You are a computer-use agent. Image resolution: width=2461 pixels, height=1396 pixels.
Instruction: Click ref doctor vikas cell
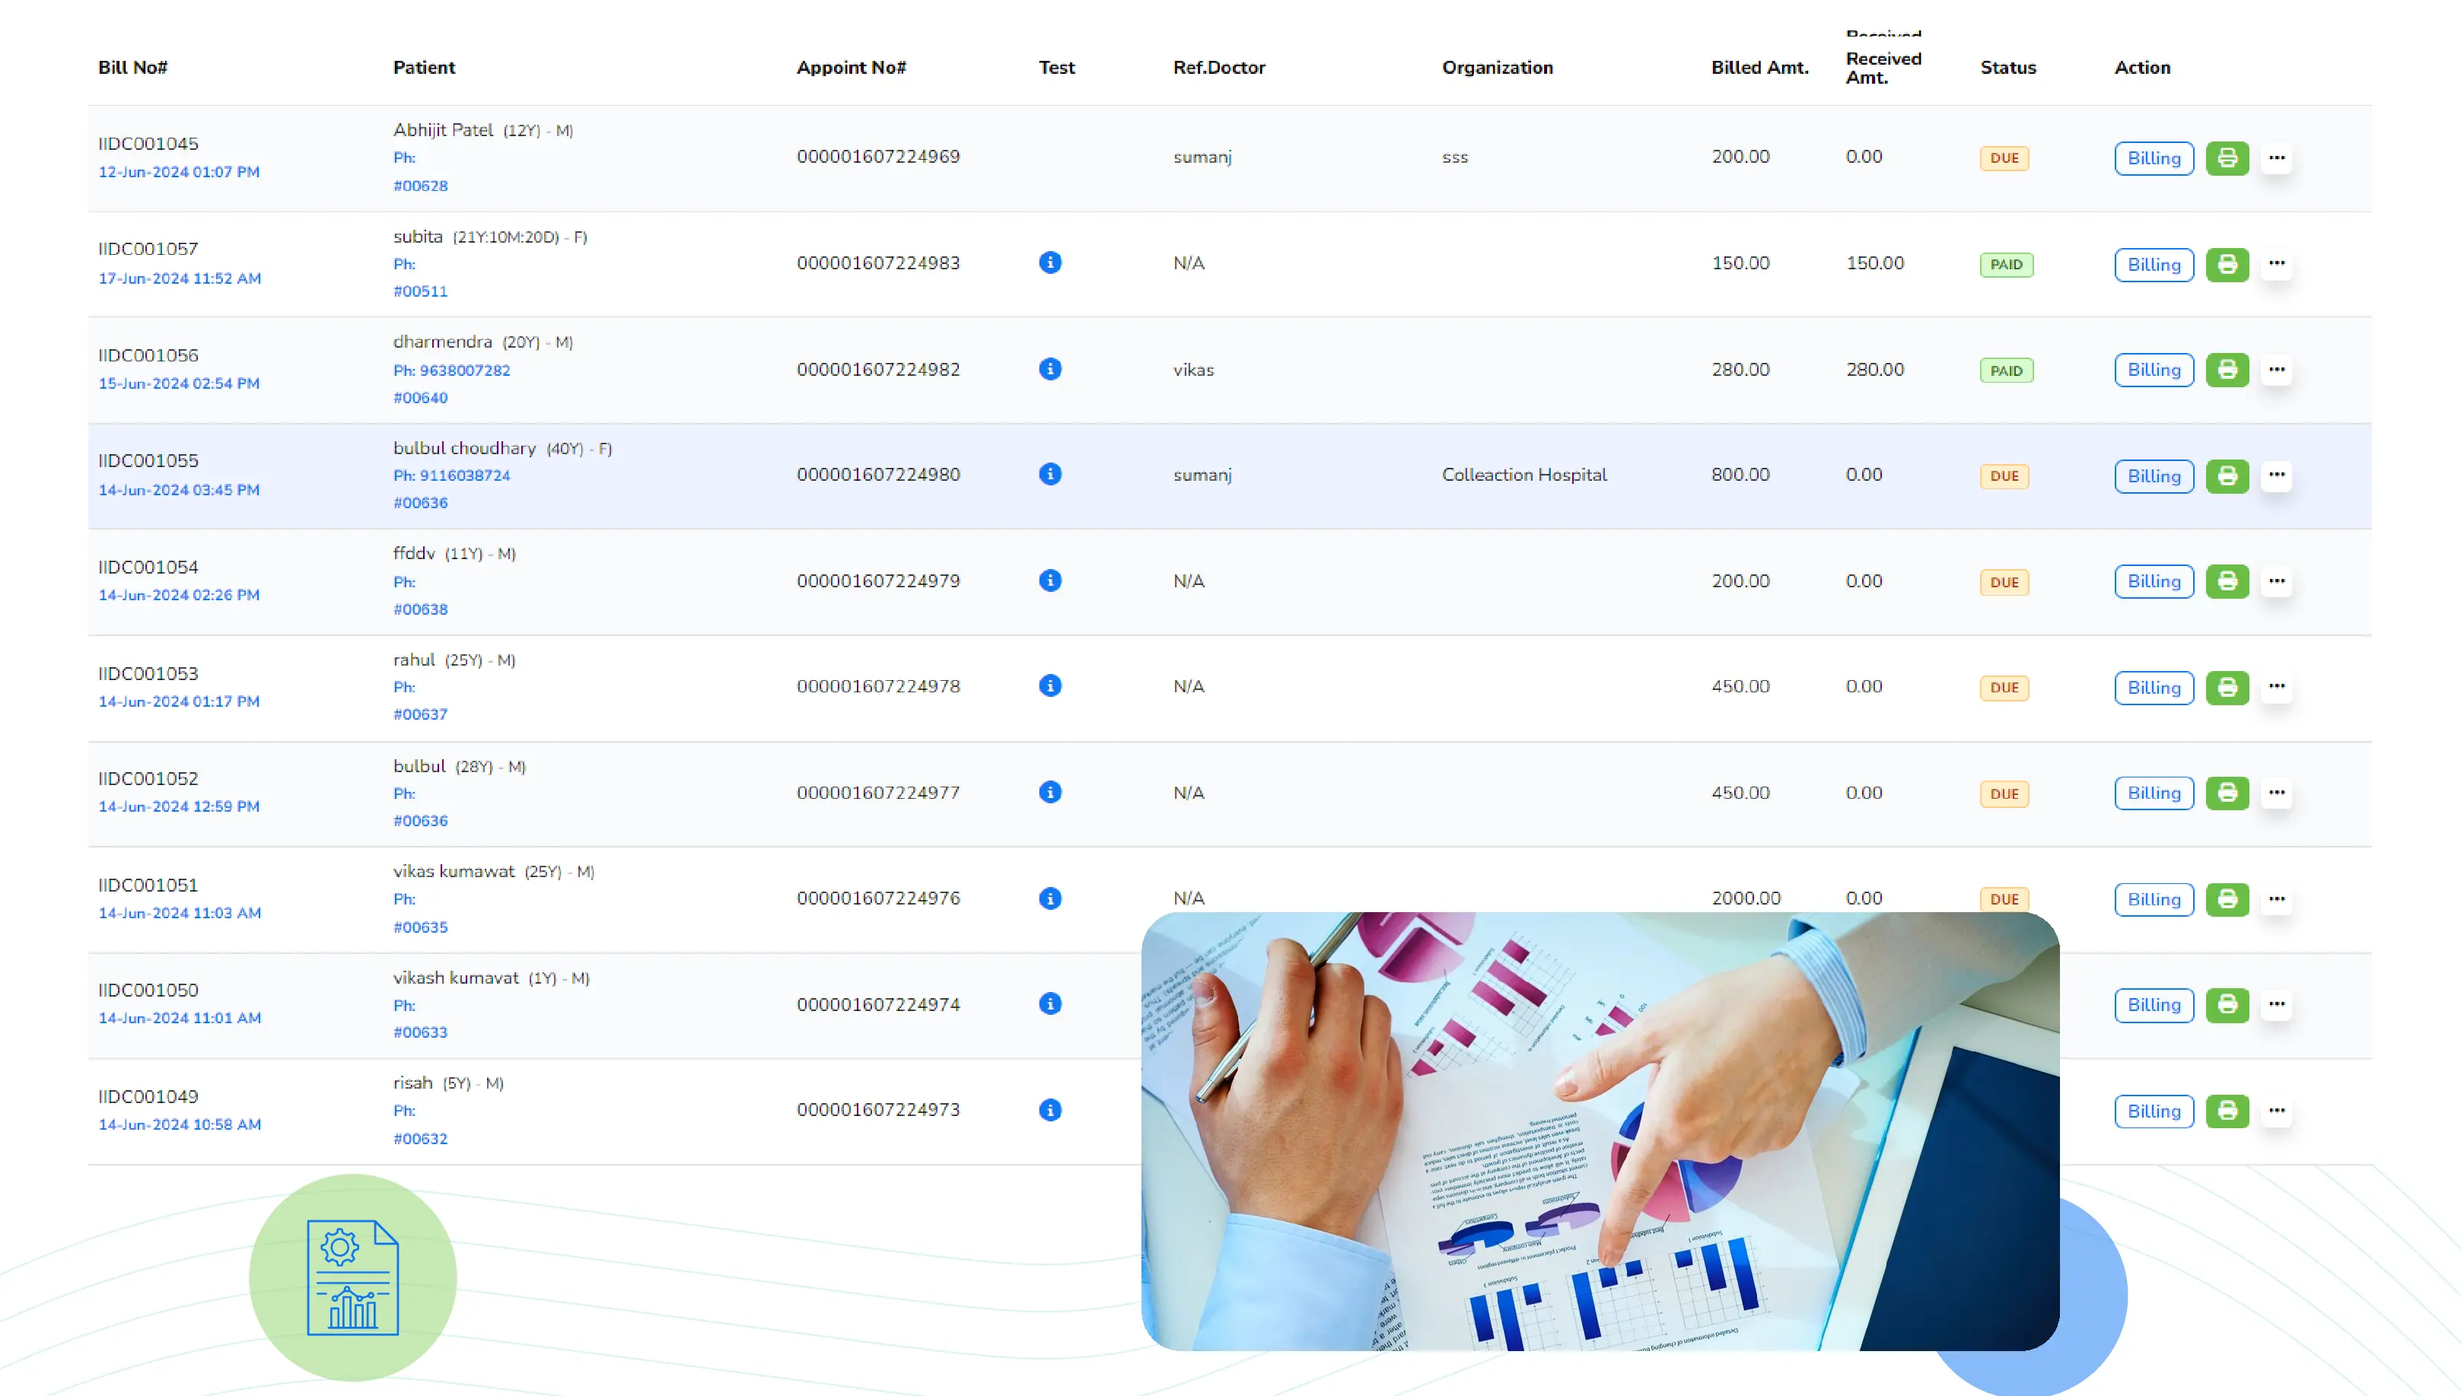pos(1193,370)
